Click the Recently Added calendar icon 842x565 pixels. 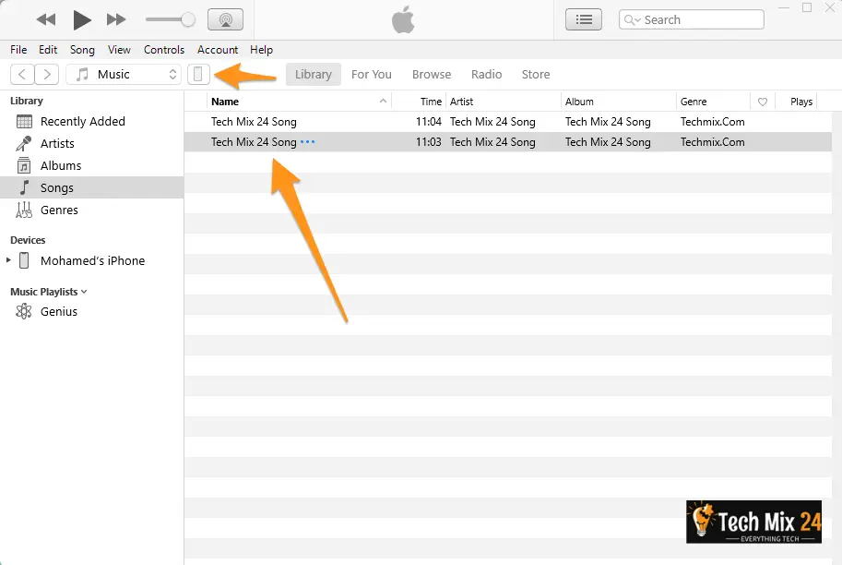(x=24, y=122)
